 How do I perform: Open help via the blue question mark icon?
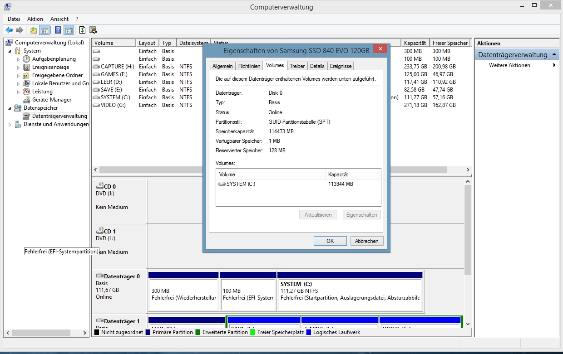click(x=58, y=30)
